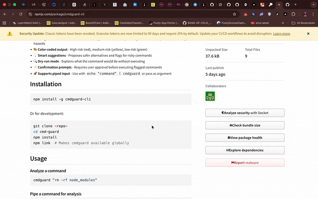Click the View package health button
This screenshot has height=199, width=318.
click(245, 138)
